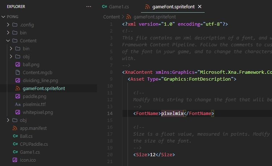The height and width of the screenshot is (166, 272).
Task: Click line number 14 in gutter
Action: click(110, 114)
